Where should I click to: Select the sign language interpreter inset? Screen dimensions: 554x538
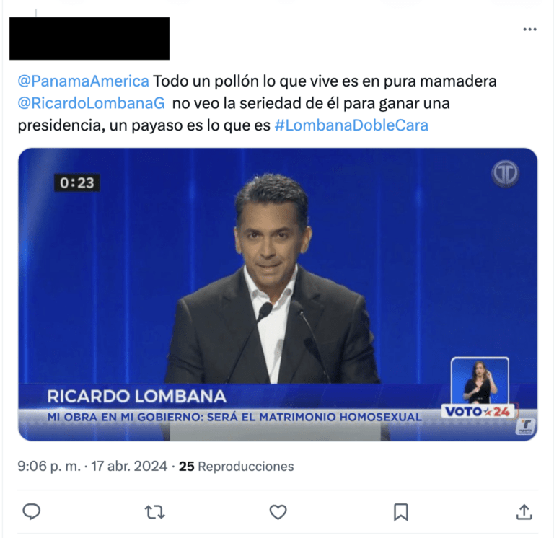coord(480,382)
